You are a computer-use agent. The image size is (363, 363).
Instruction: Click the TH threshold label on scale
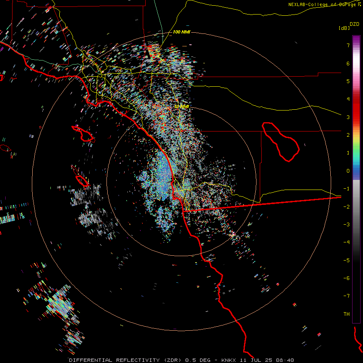[x=346, y=314]
